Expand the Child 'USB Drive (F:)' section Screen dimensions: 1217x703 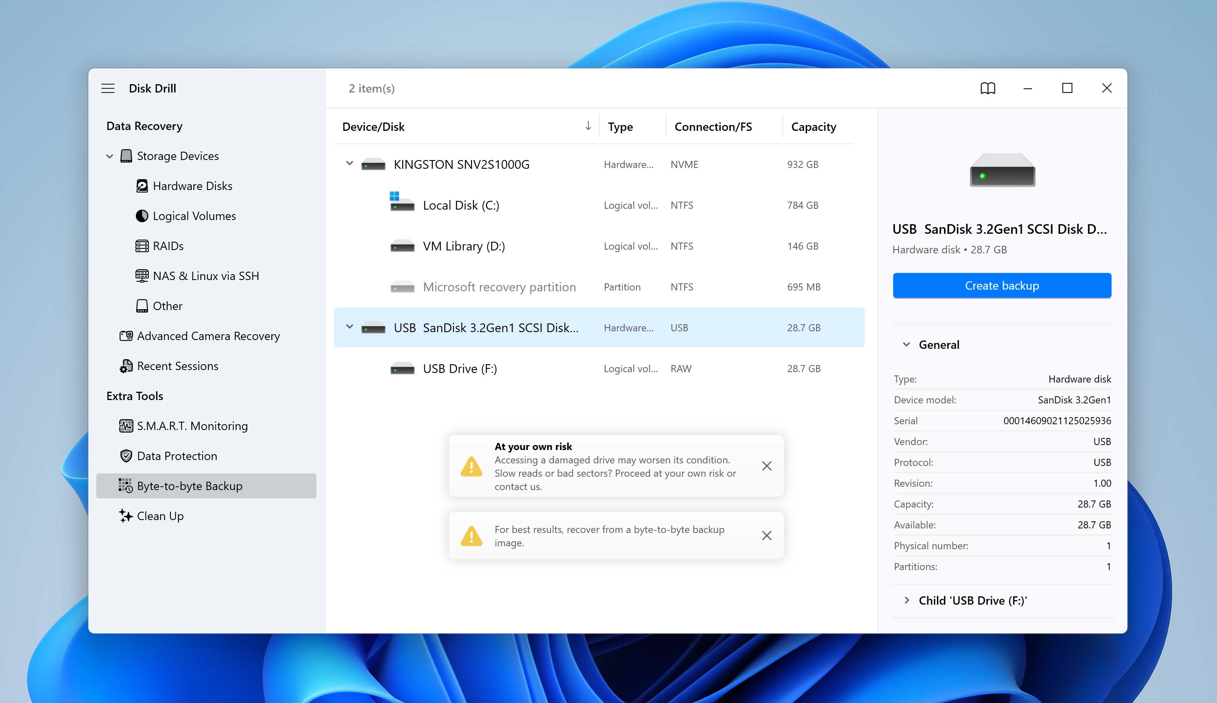tap(906, 600)
